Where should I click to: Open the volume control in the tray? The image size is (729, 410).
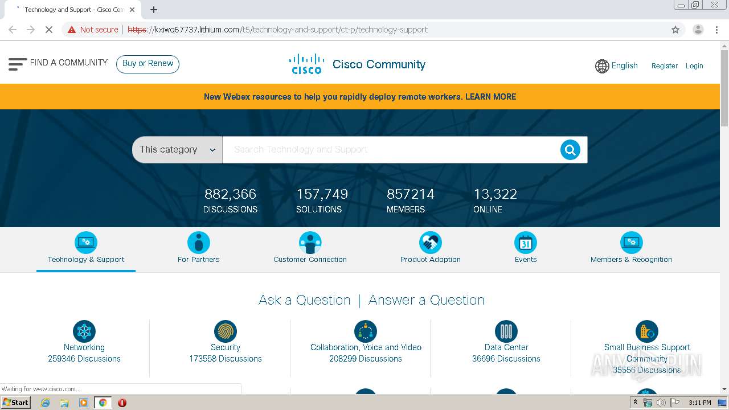(661, 403)
